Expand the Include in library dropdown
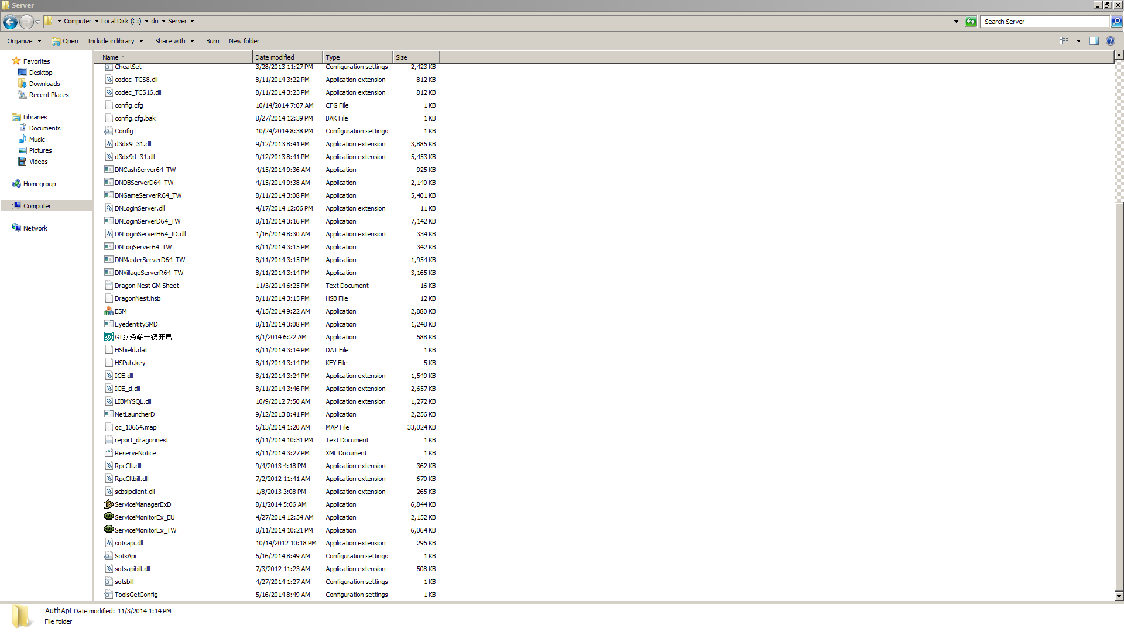Image resolution: width=1124 pixels, height=632 pixels. click(x=115, y=41)
